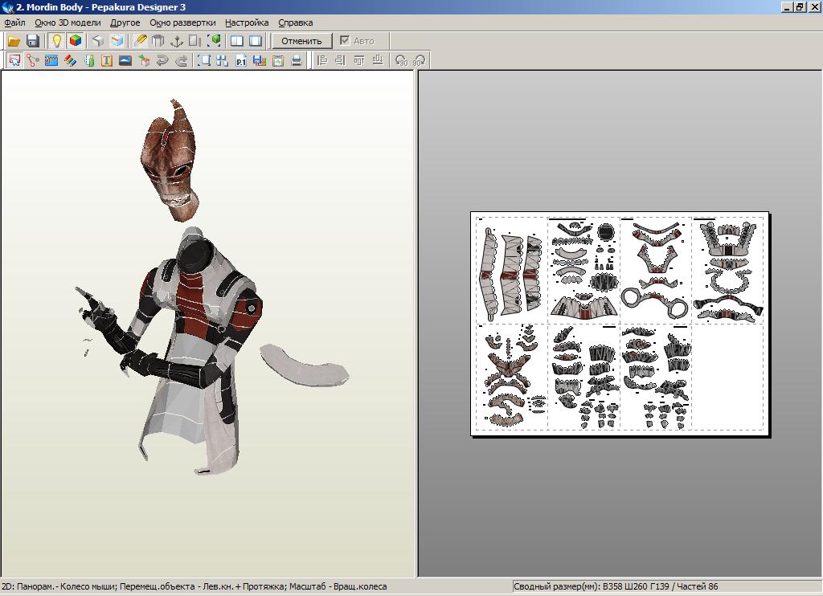Click the status bar text Частей 86
This screenshot has width=823, height=596.
[x=697, y=586]
